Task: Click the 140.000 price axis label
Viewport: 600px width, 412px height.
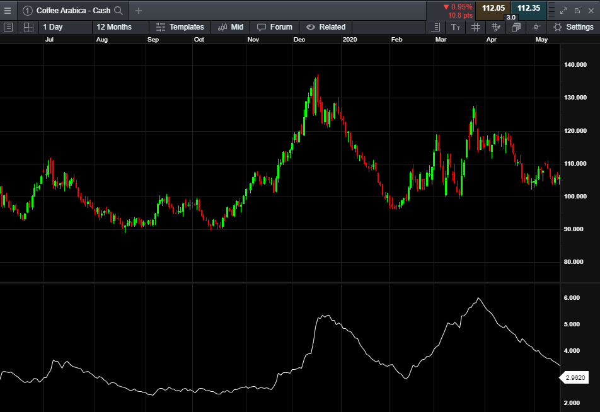Action: [x=575, y=65]
